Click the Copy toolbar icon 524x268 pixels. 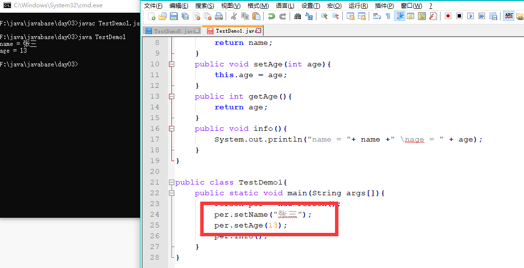pos(245,16)
